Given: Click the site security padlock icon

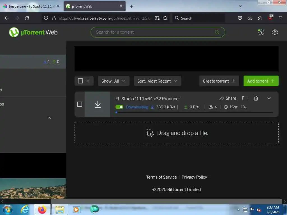Looking at the screenshot, I should pyautogui.click(x=54, y=18).
